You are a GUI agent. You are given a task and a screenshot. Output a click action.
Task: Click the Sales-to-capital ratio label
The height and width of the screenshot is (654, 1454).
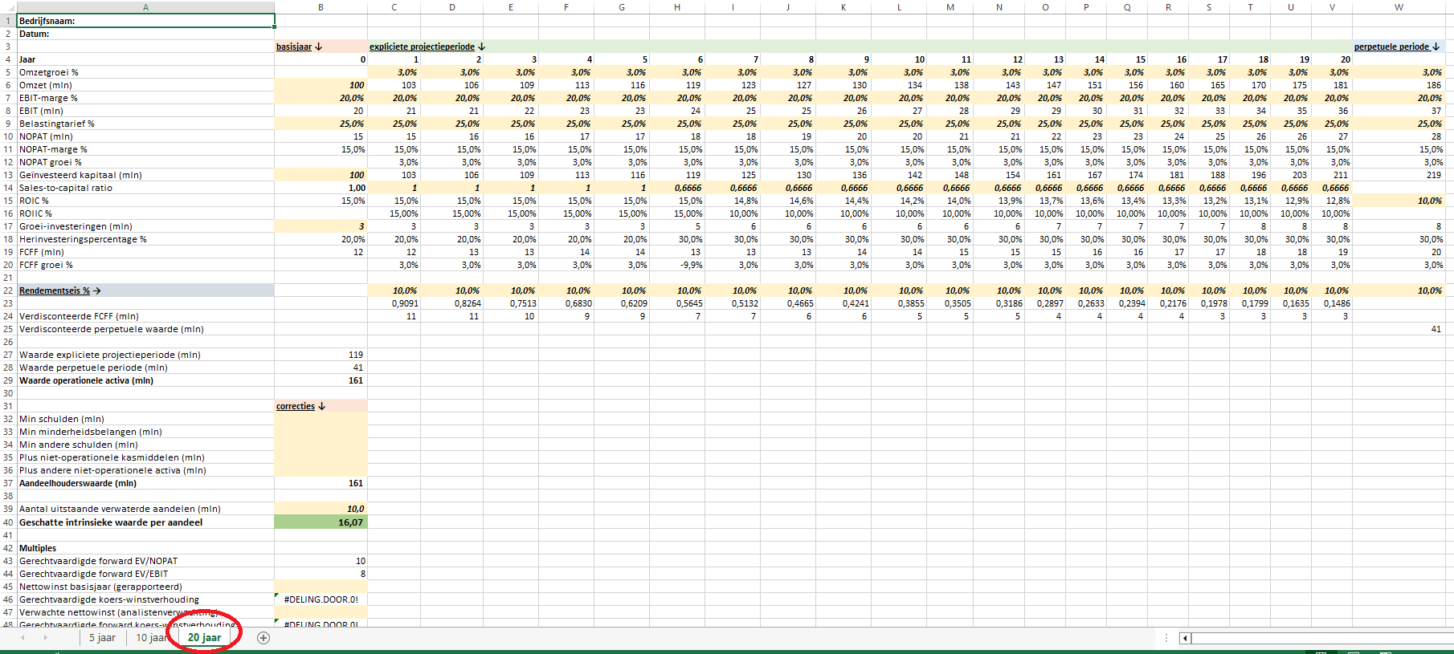66,188
